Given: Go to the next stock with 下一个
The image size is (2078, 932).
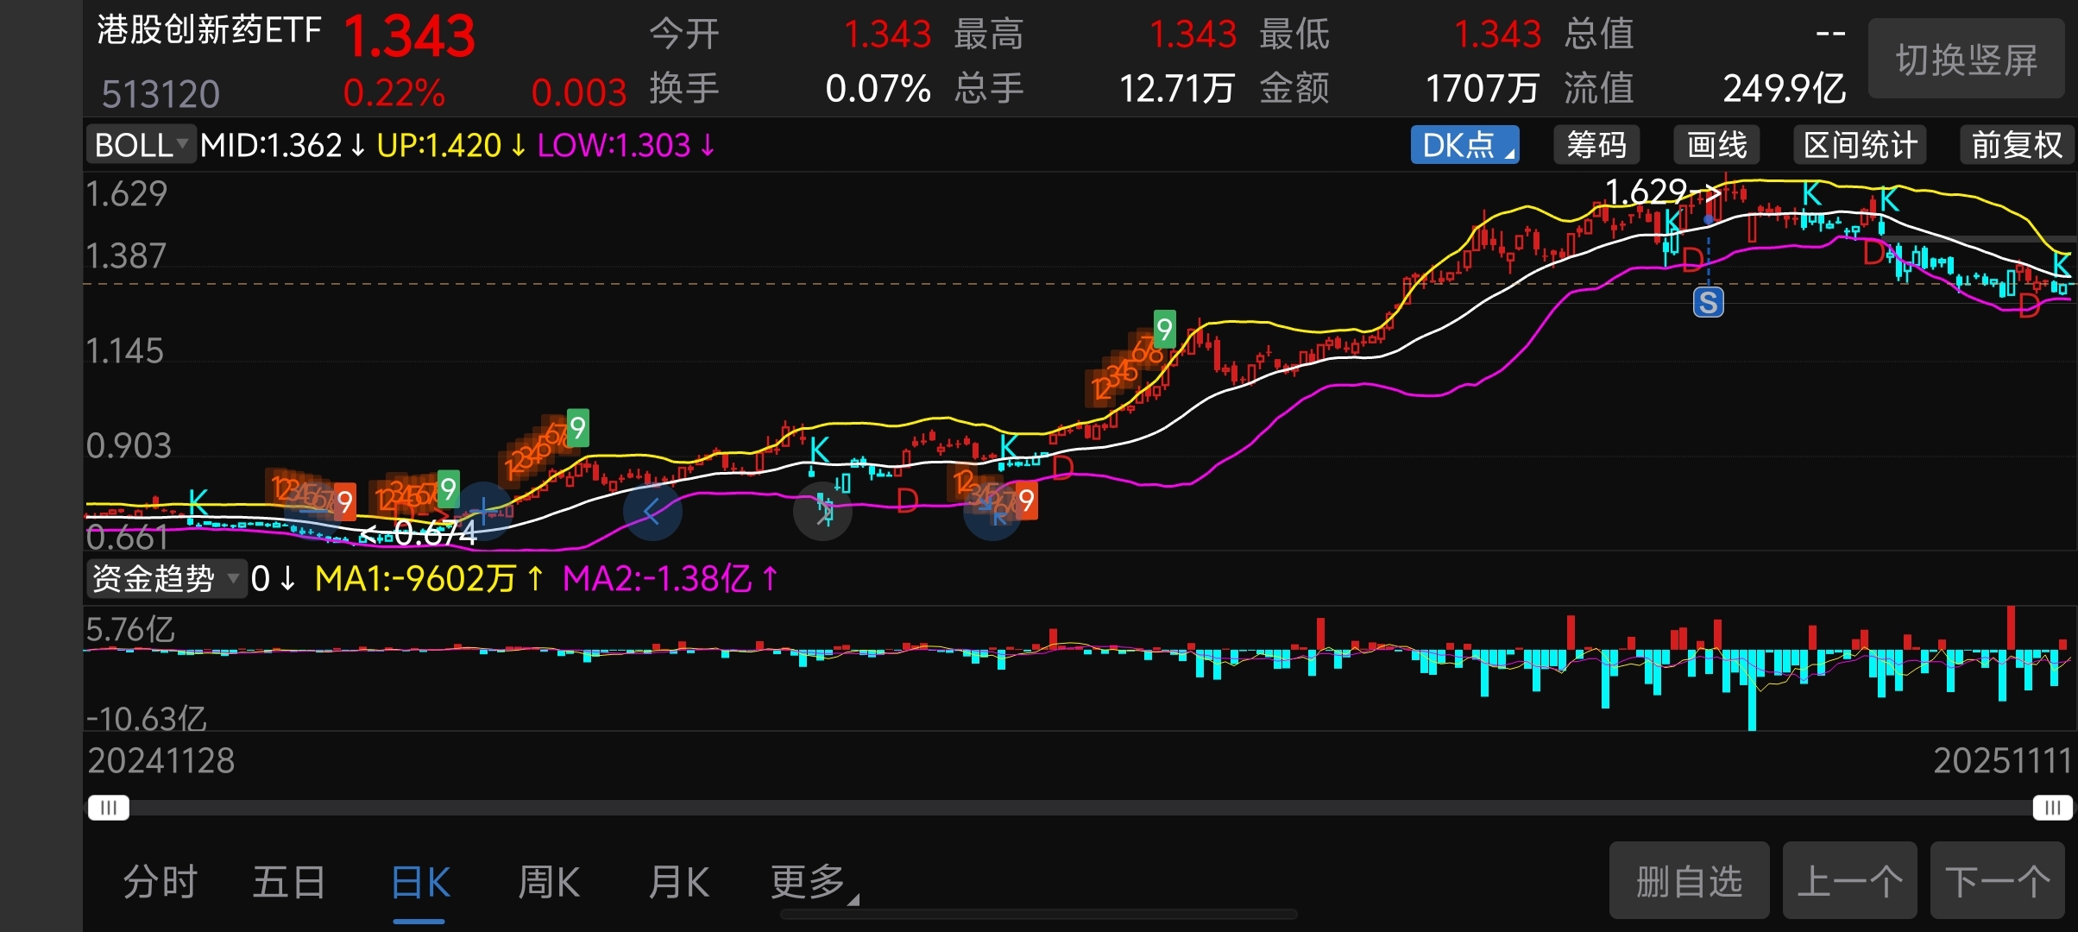Looking at the screenshot, I should [x=1997, y=882].
